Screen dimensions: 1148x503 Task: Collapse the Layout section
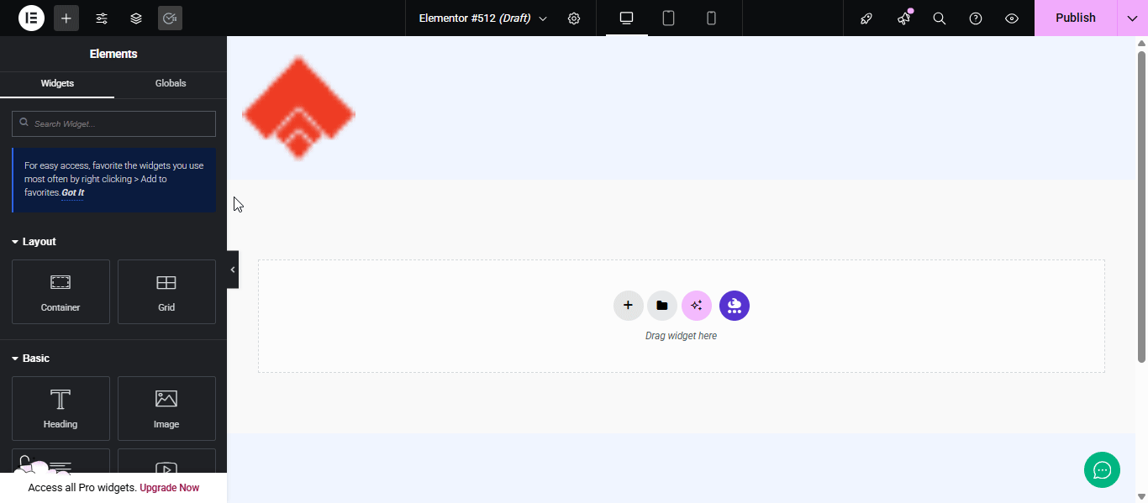point(34,242)
